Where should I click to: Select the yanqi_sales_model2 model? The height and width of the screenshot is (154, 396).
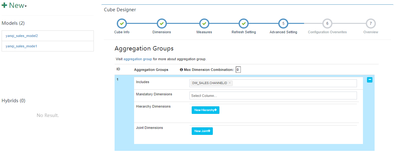(22, 36)
